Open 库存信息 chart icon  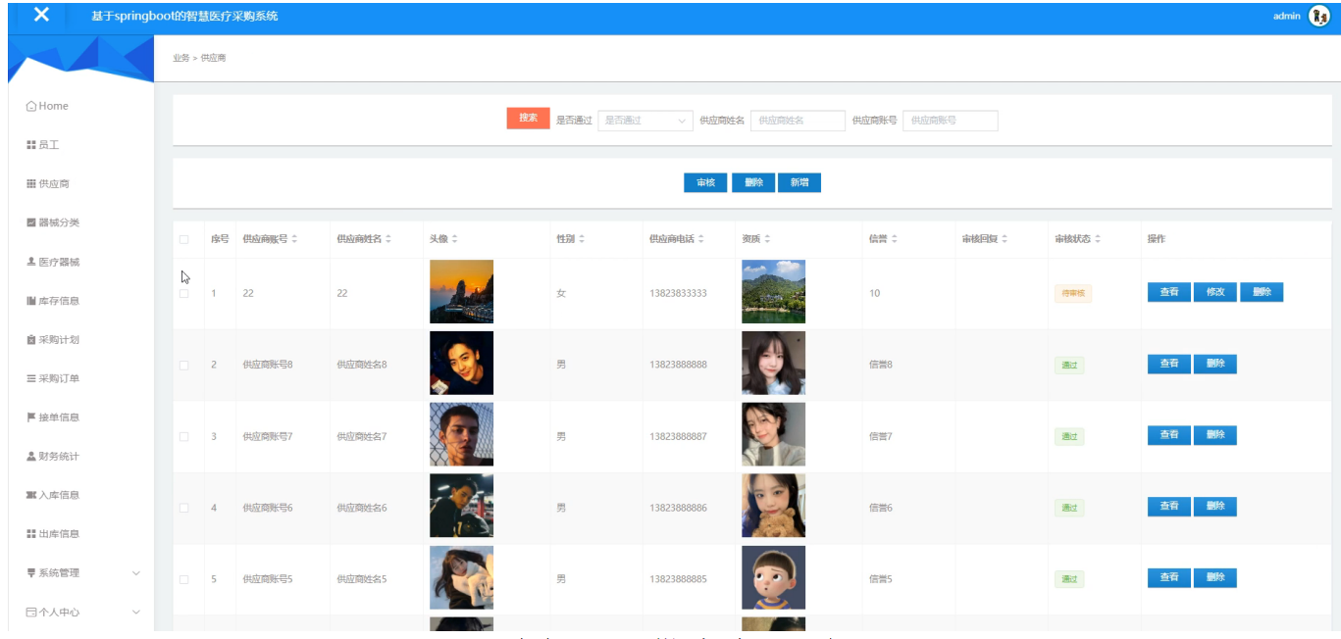(30, 301)
